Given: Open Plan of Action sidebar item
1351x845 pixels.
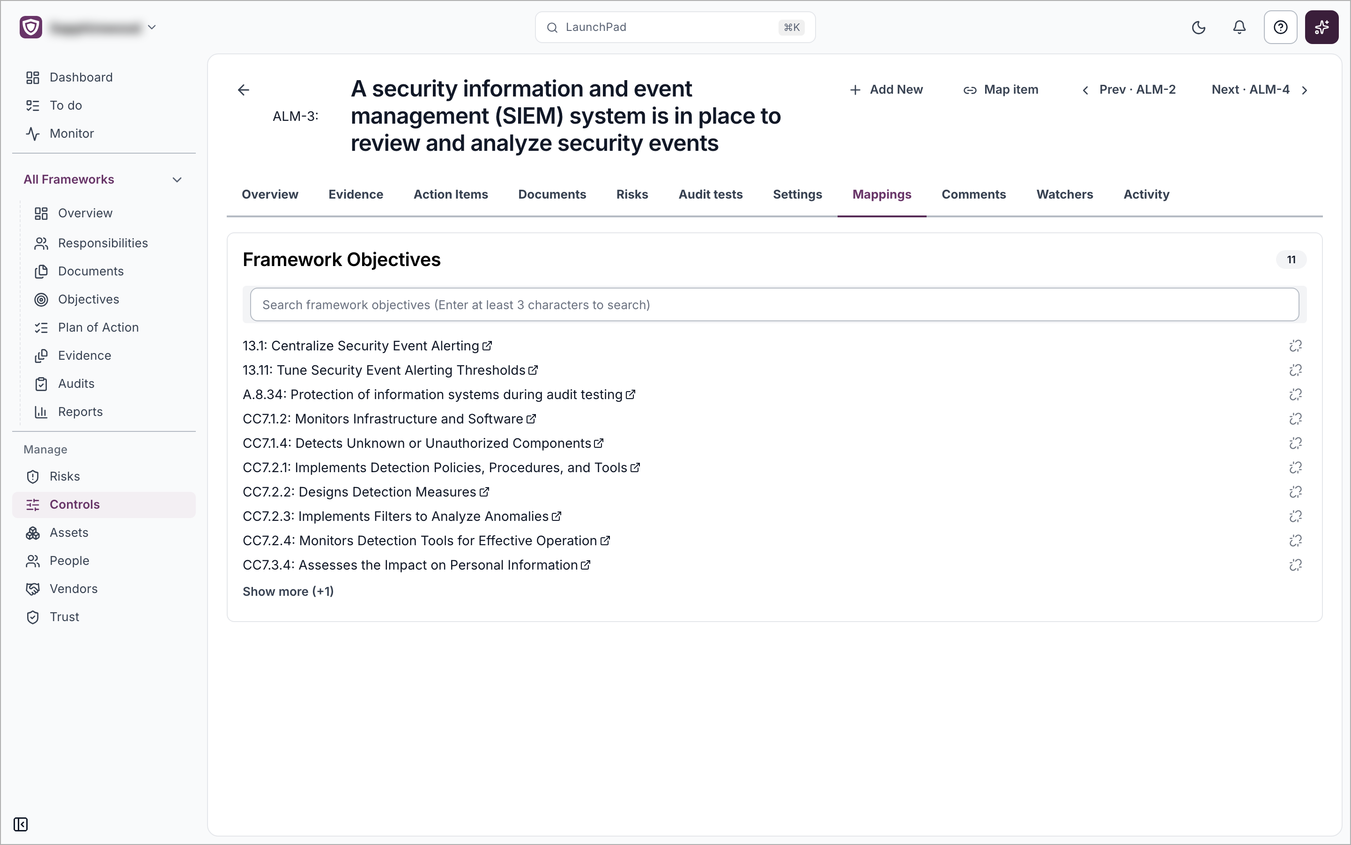Looking at the screenshot, I should (x=98, y=327).
